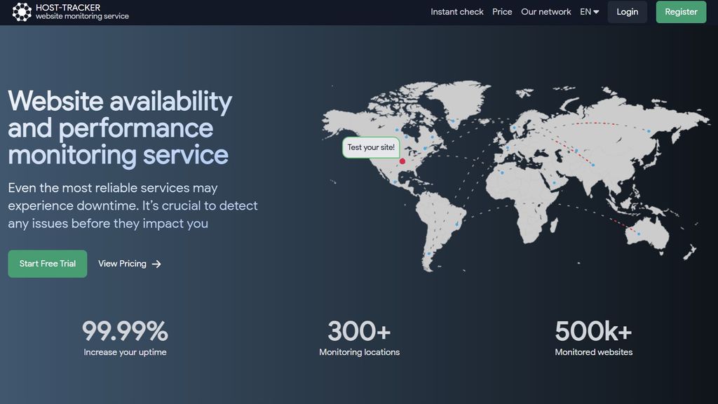Click the blue monitoring dot in Europe
The height and width of the screenshot is (404, 718).
pos(506,149)
